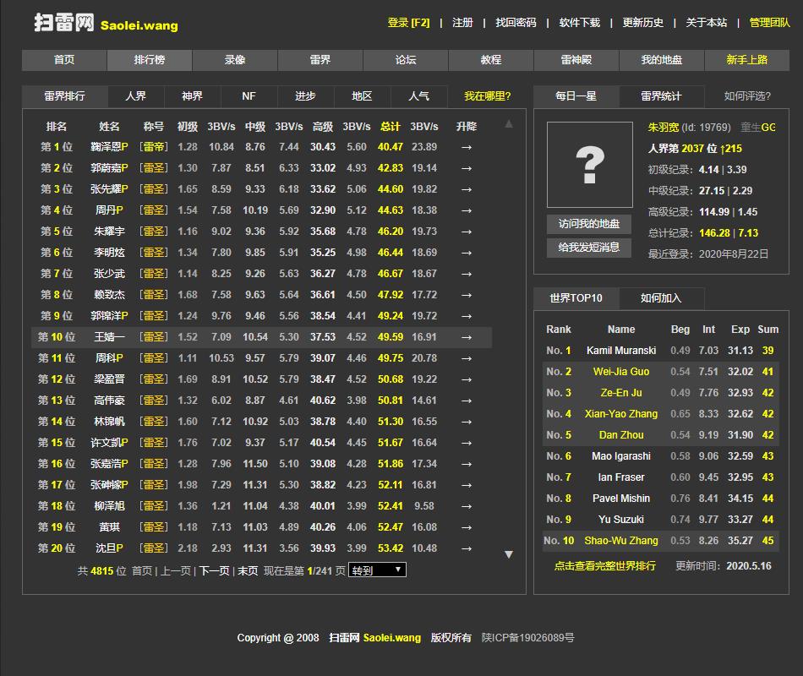Click the Saolei.wang site logo
Viewport: 803px width, 676px height.
click(106, 24)
